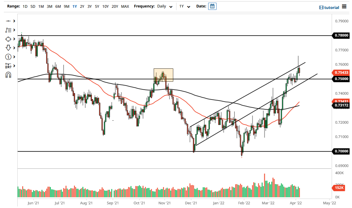Choose the arrow marker tool
352x208 pixels.
pyautogui.click(x=8, y=48)
